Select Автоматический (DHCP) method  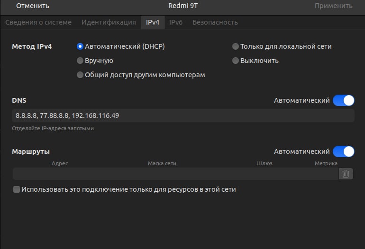point(80,46)
